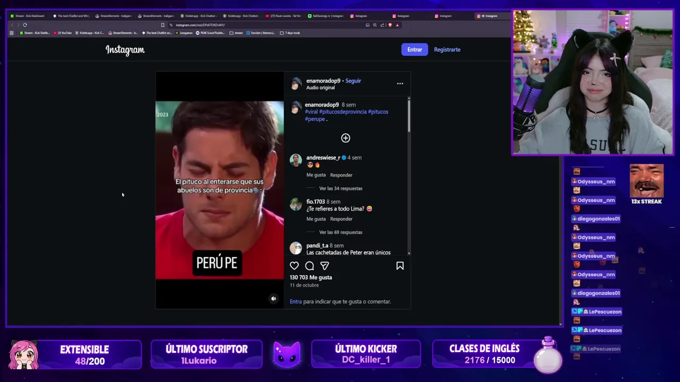Go forward in browser history

[18, 25]
